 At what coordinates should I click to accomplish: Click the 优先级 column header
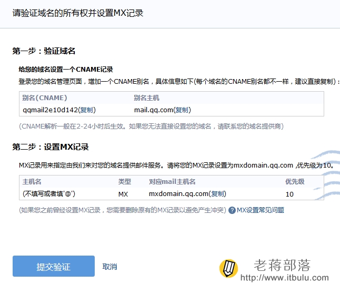295,182
